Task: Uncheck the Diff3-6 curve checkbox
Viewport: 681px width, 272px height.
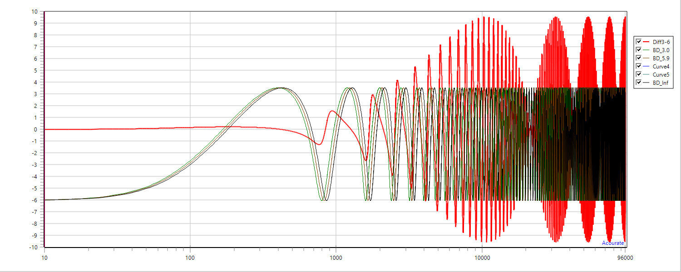Action: 639,41
